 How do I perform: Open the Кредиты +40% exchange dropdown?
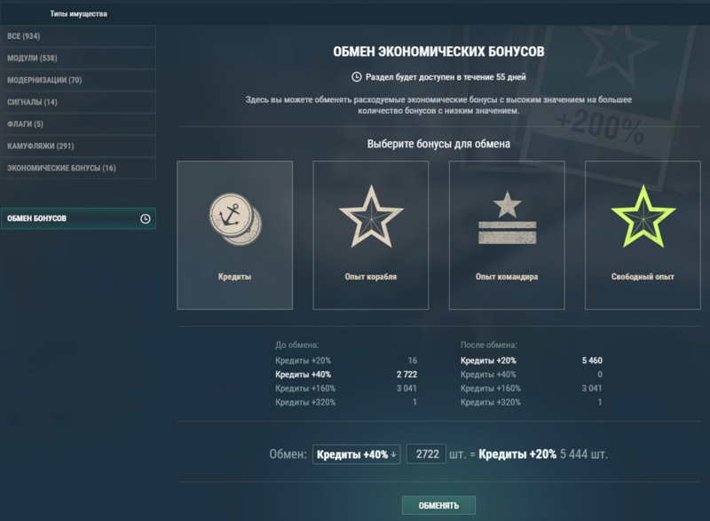click(357, 454)
